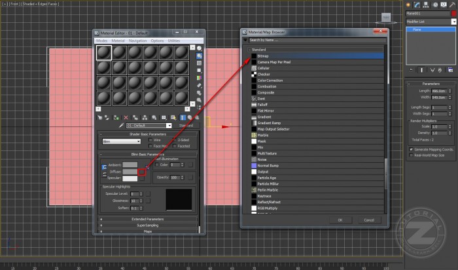Click Cancel in Material/Map Browser

[x=369, y=220]
